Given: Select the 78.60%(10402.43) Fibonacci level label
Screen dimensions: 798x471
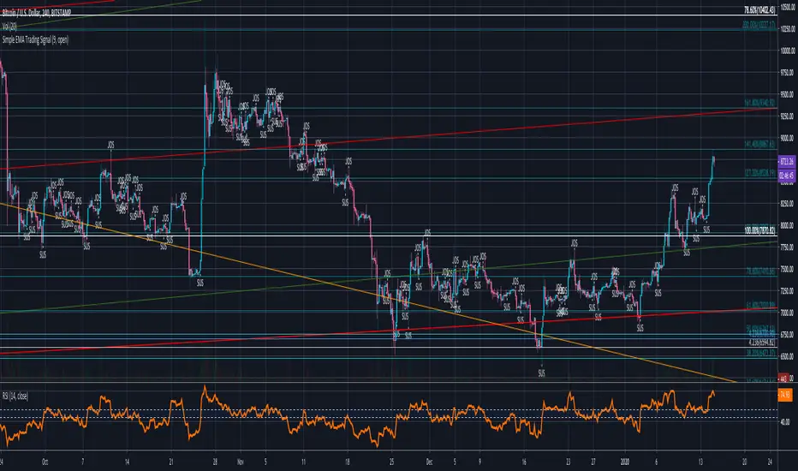Looking at the screenshot, I should pyautogui.click(x=748, y=10).
